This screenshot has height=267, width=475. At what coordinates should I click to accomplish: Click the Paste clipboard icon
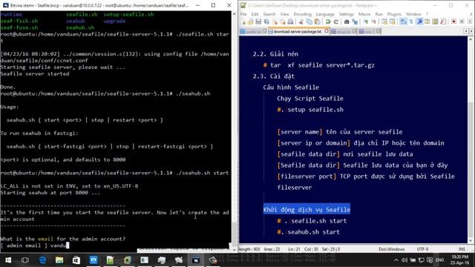coord(317,22)
